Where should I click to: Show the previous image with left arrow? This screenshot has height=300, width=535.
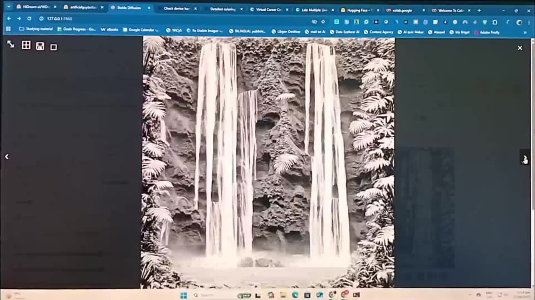click(7, 157)
